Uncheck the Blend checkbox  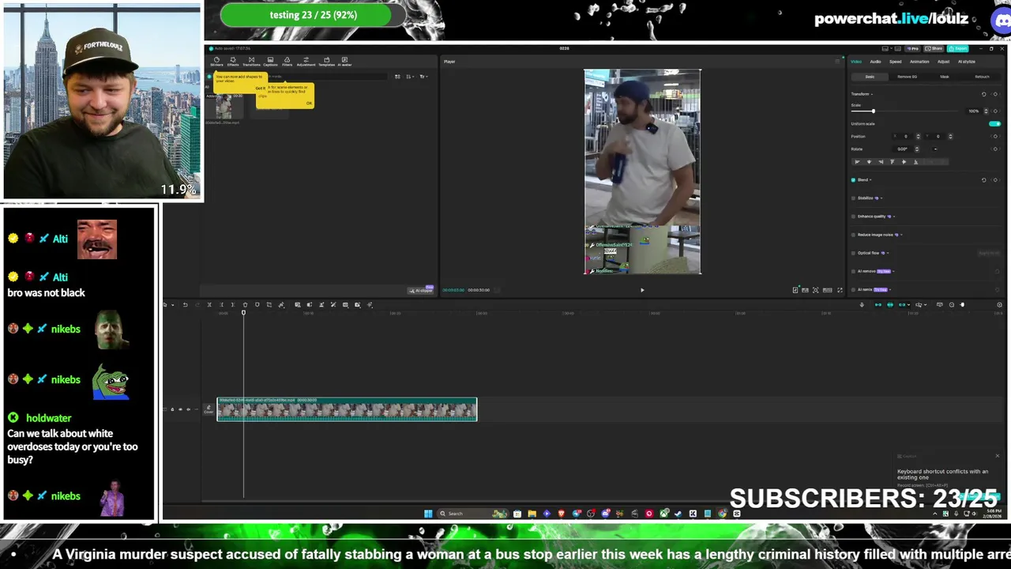click(x=853, y=180)
